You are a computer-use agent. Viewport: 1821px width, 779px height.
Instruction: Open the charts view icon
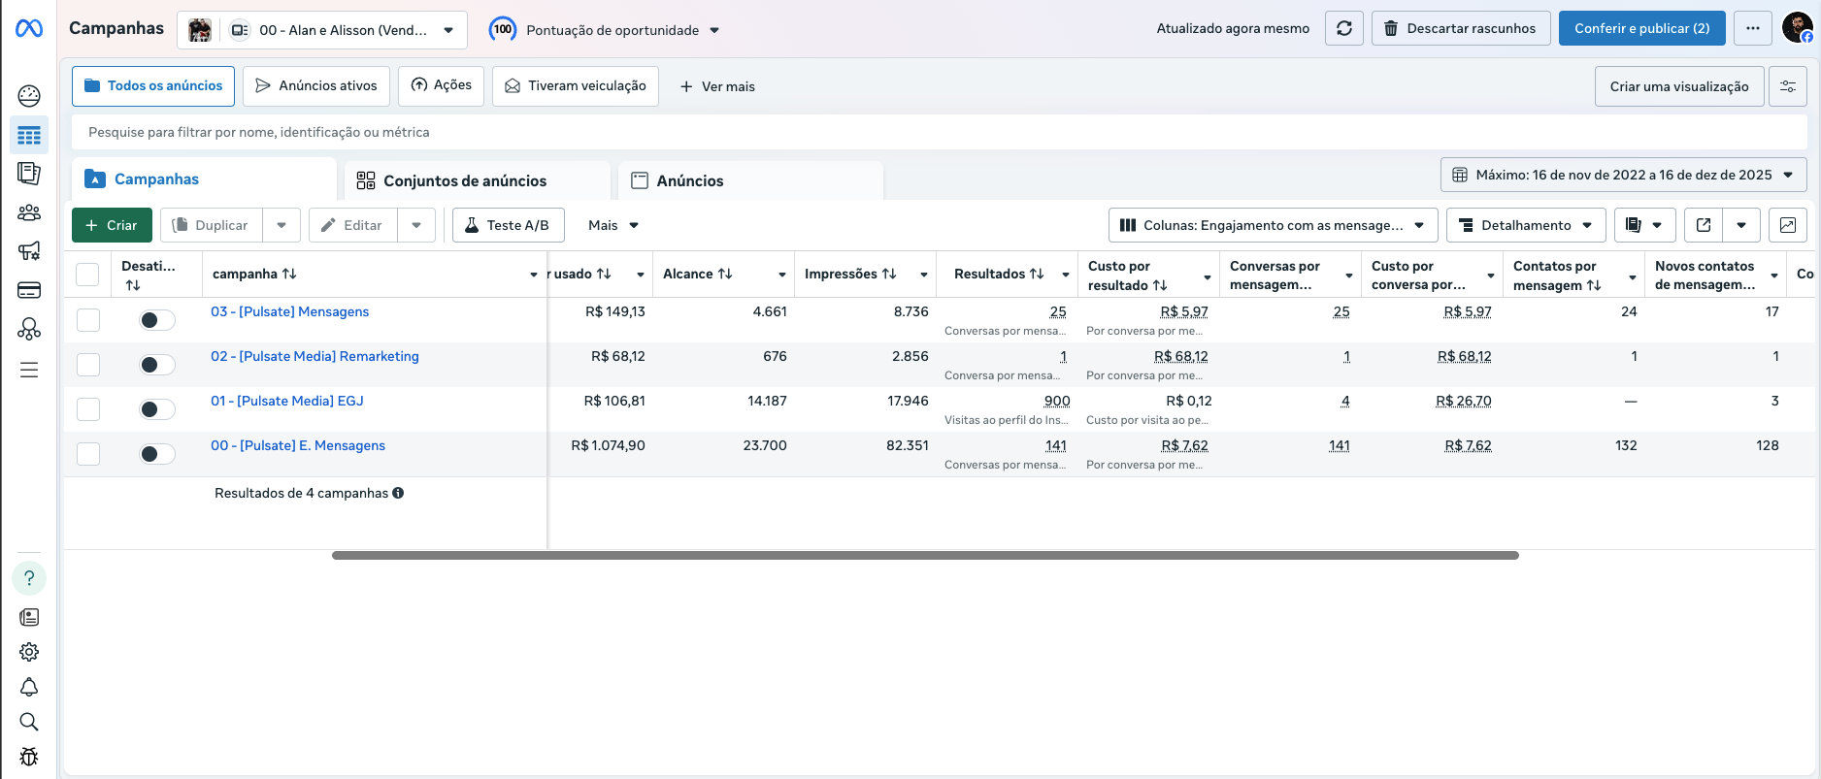[1787, 225]
